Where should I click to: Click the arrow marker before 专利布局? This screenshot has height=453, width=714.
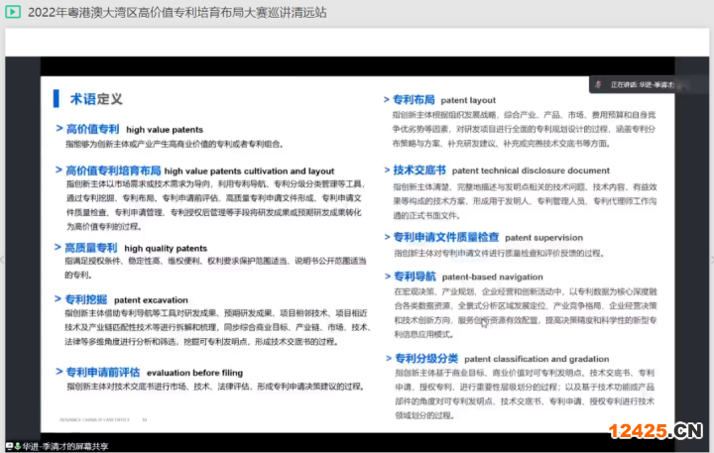coord(387,100)
